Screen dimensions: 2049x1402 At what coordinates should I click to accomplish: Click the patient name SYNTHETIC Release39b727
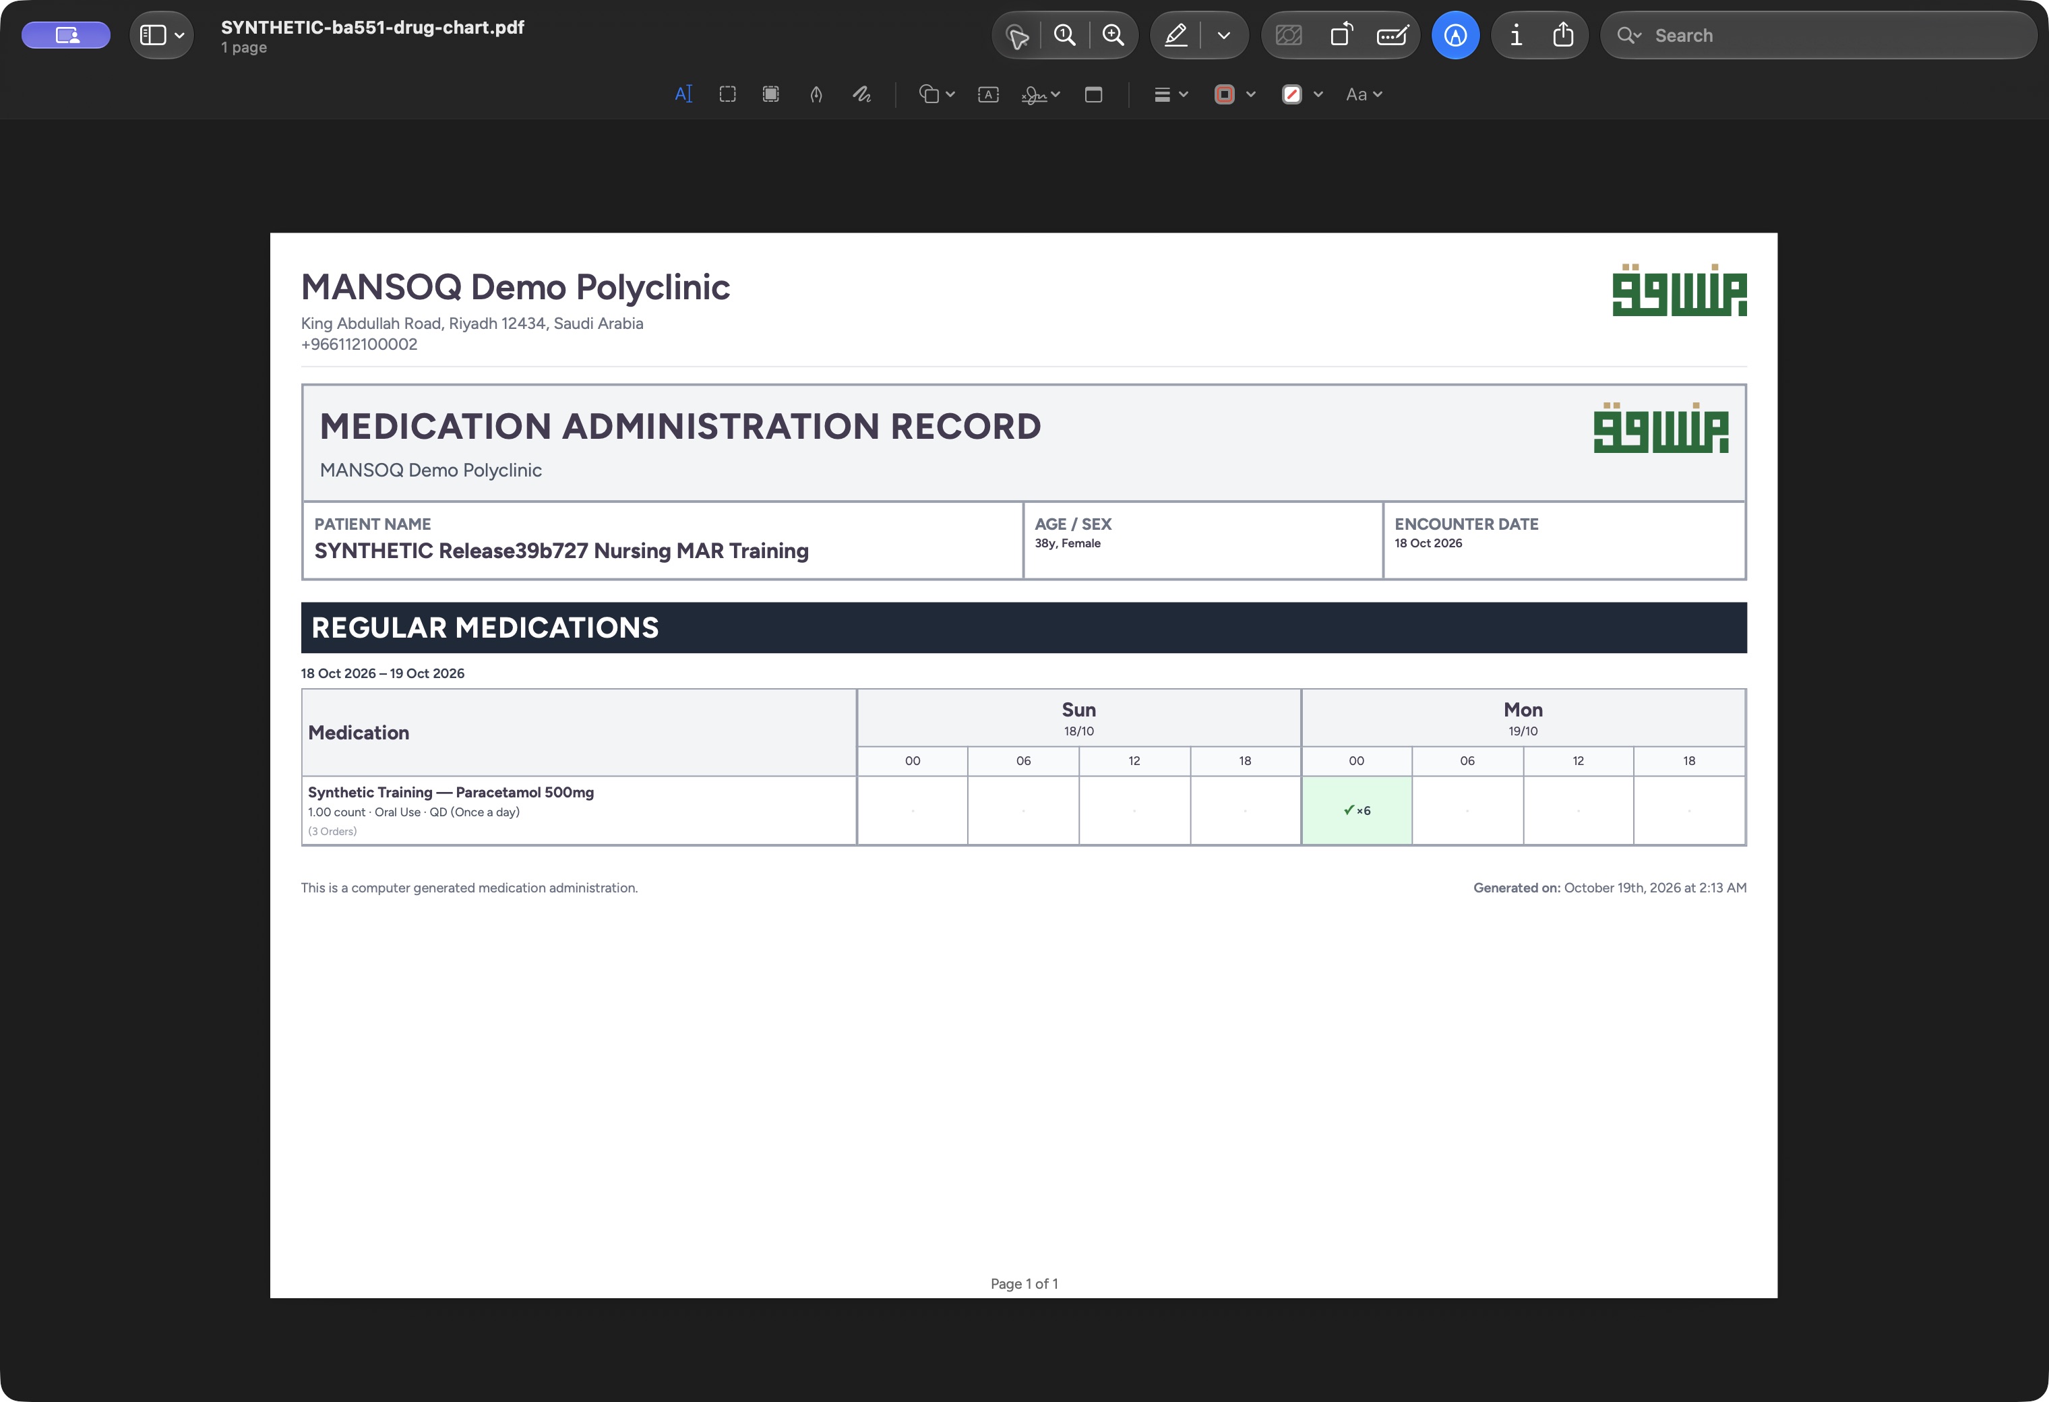click(561, 551)
